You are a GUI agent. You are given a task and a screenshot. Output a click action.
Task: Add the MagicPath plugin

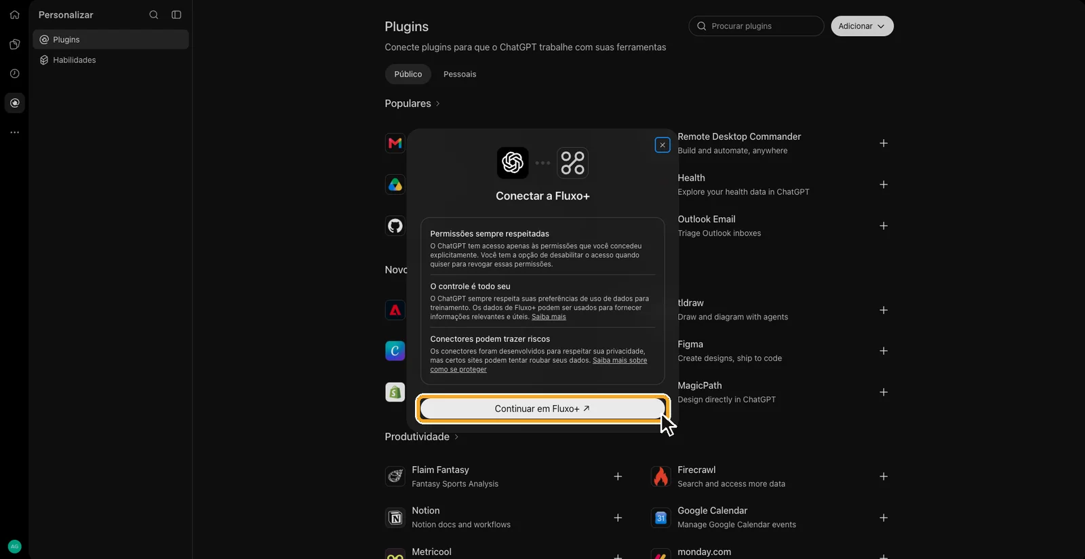pyautogui.click(x=884, y=392)
